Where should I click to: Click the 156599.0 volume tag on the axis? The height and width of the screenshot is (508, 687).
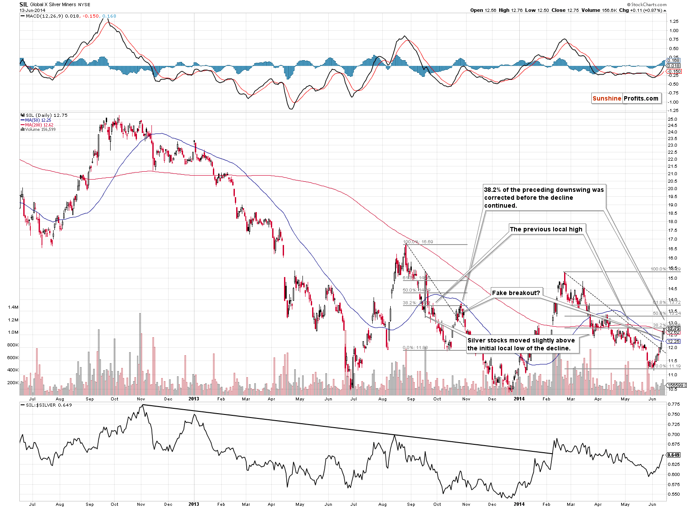point(676,385)
